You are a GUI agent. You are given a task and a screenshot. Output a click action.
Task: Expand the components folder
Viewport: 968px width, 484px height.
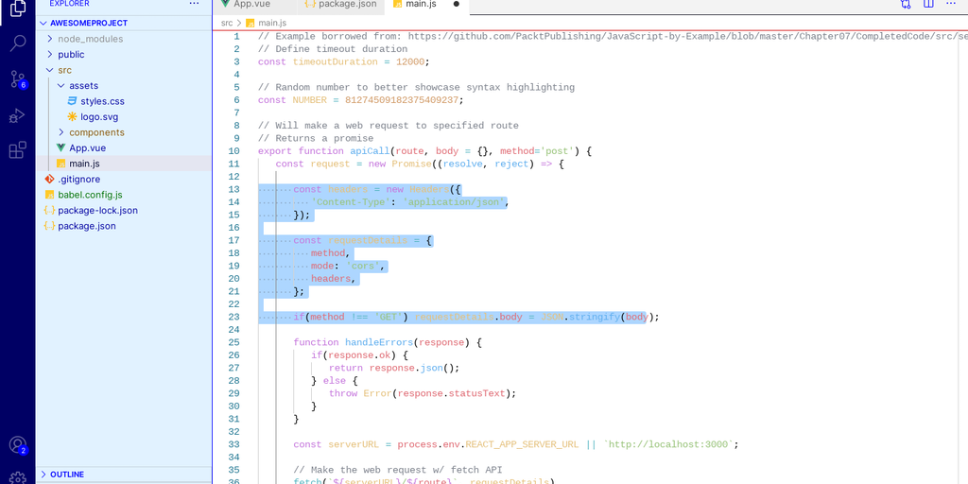(61, 132)
